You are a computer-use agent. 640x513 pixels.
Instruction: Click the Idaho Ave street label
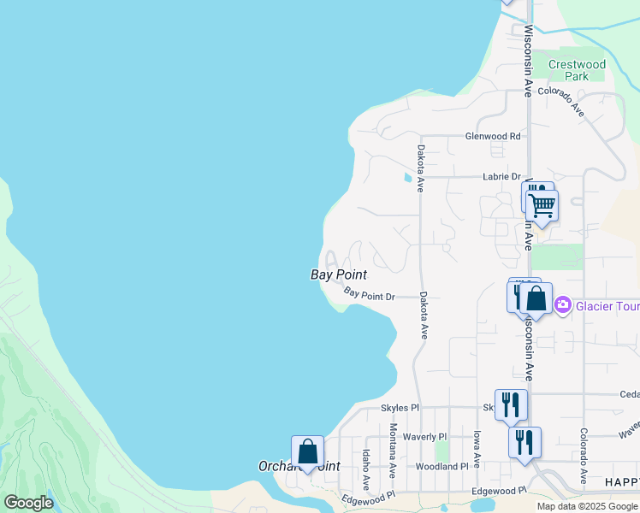coord(365,469)
